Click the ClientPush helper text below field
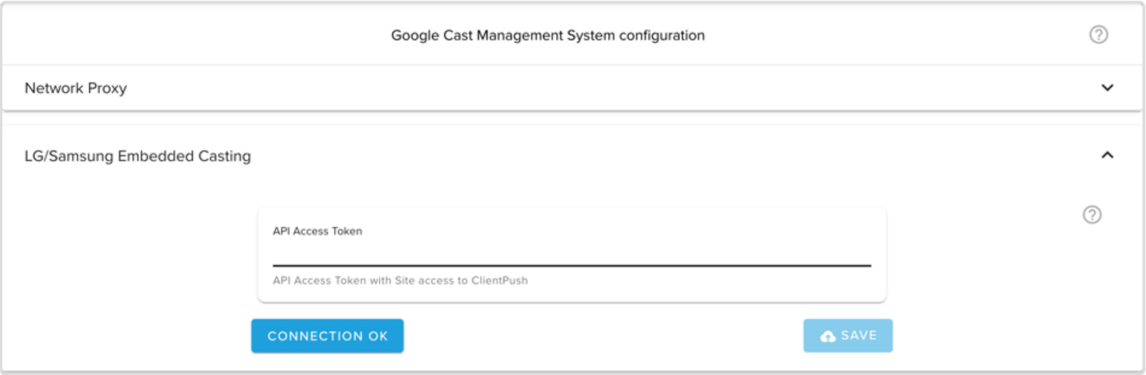 [x=400, y=281]
